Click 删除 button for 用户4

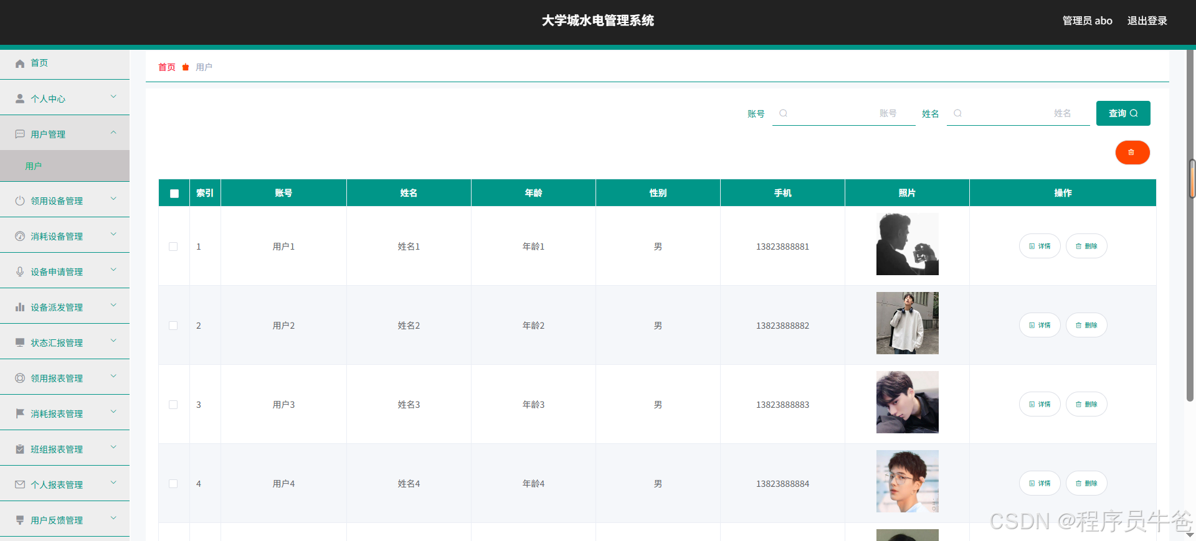[x=1086, y=483]
